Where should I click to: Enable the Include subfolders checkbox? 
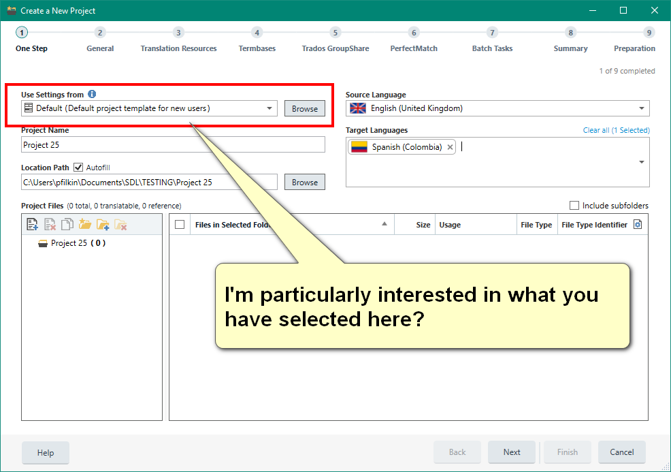(x=574, y=205)
